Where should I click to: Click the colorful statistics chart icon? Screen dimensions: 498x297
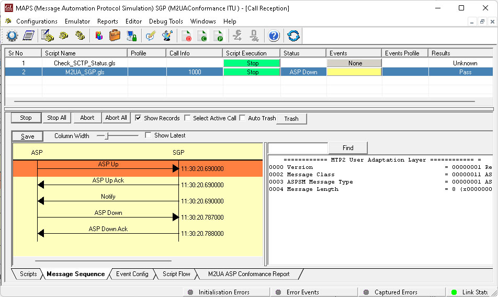point(99,36)
